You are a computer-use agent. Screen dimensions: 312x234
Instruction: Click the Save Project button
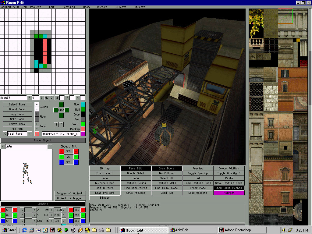click(x=136, y=193)
